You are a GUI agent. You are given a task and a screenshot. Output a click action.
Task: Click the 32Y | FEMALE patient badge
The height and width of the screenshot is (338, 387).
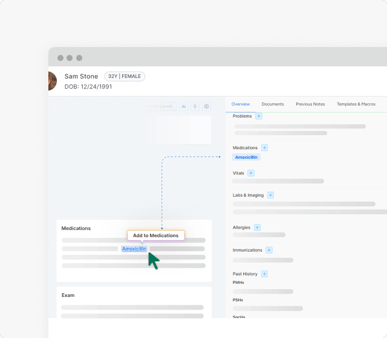[124, 76]
